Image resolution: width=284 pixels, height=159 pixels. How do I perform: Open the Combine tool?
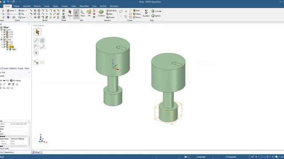point(101,14)
